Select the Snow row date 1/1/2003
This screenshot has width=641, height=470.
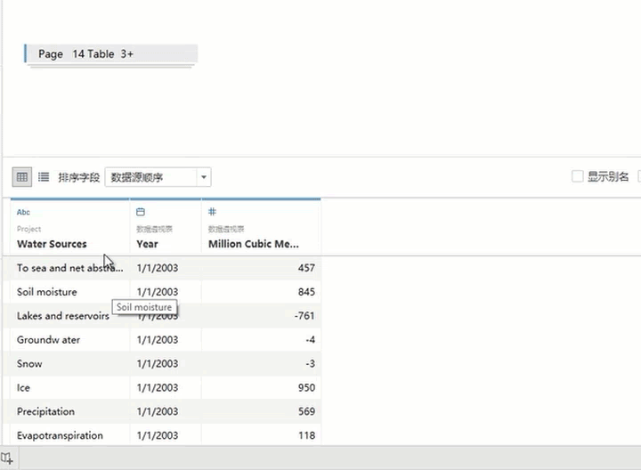coord(158,364)
